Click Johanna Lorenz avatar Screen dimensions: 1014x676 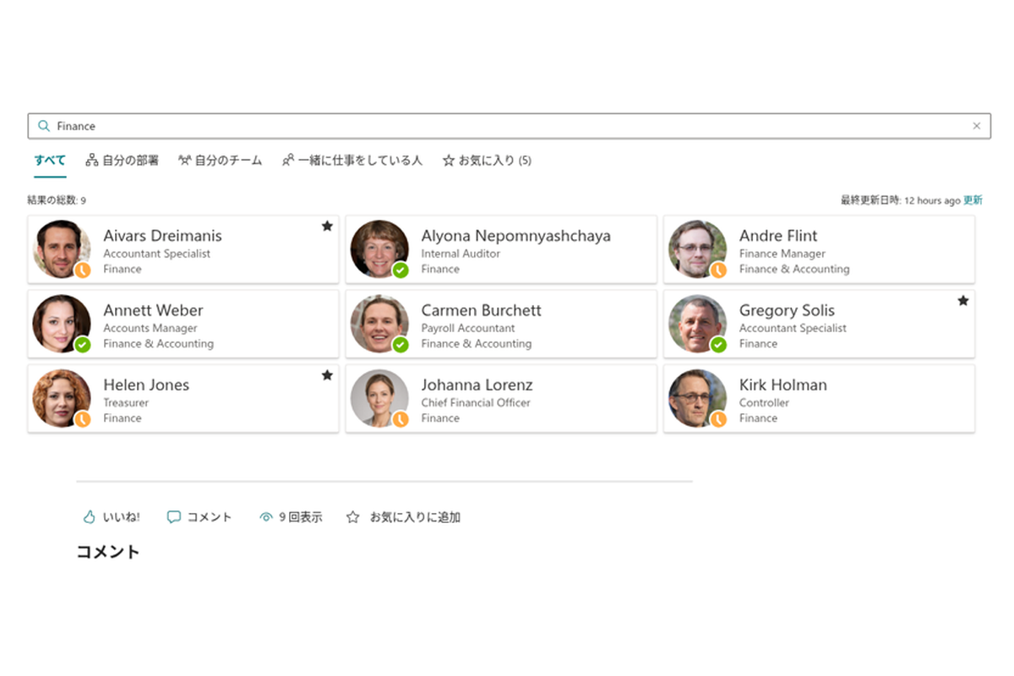tap(379, 397)
